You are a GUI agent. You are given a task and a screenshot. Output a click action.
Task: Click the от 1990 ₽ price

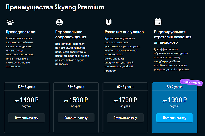(x=175, y=100)
